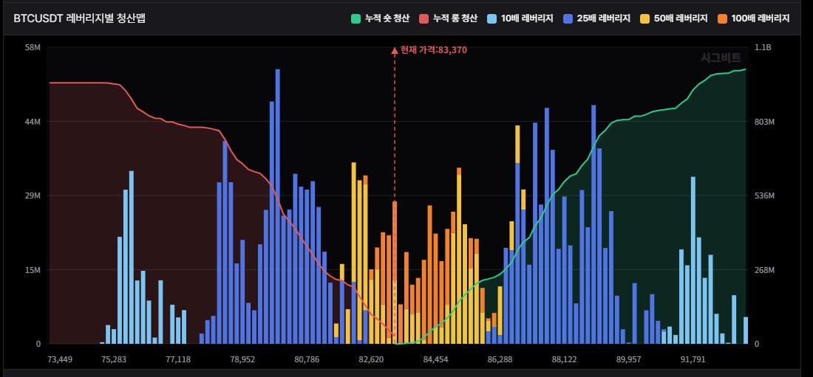The width and height of the screenshot is (813, 377).
Task: Click the 86,288 price axis label
Action: (x=500, y=359)
